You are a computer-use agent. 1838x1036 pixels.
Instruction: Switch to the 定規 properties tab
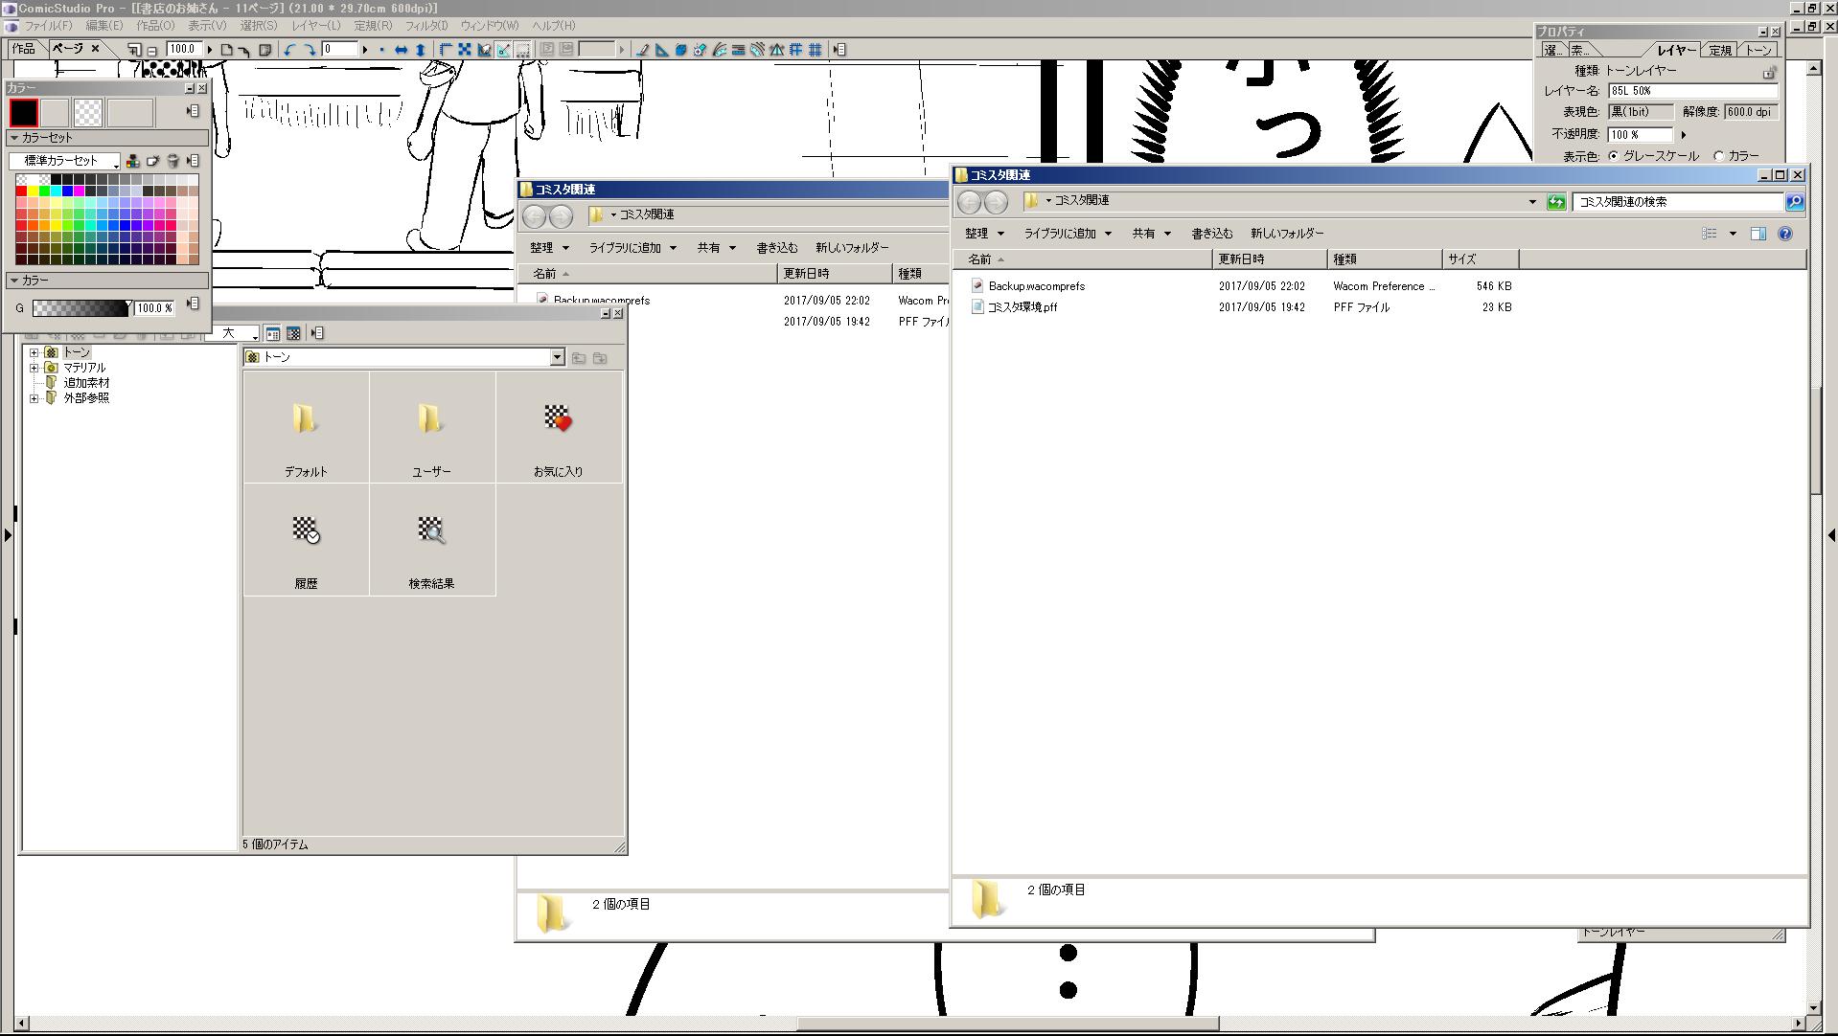tap(1720, 50)
